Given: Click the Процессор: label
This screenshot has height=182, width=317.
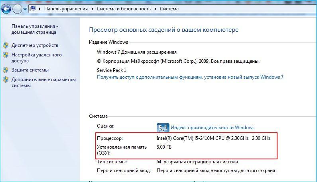Looking at the screenshot, I should coord(110,138).
